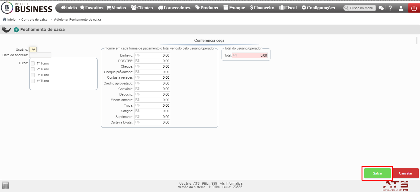Open the chat bubbles icon

pyautogui.click(x=381, y=8)
